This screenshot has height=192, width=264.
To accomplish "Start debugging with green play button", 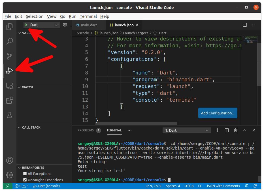I will point(26,25).
